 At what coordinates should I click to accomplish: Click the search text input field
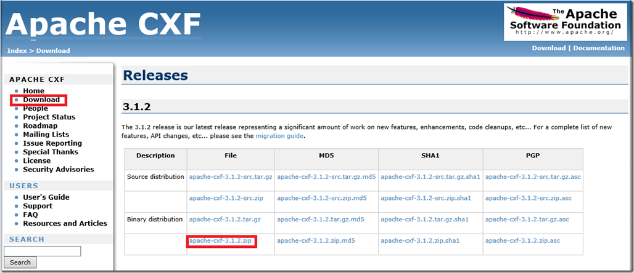click(x=43, y=251)
